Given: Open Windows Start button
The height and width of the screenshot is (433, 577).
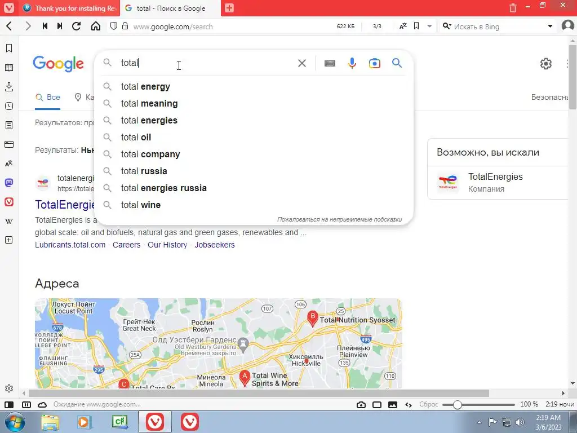Looking at the screenshot, I should (15, 422).
